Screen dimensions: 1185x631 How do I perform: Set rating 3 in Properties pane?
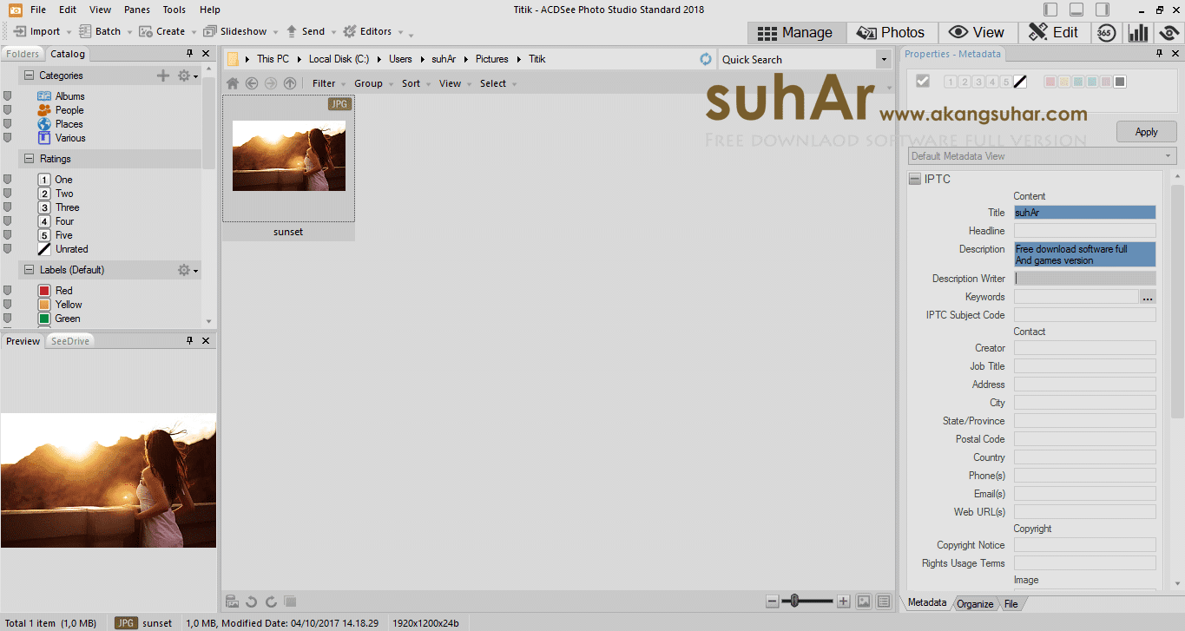[x=978, y=82]
